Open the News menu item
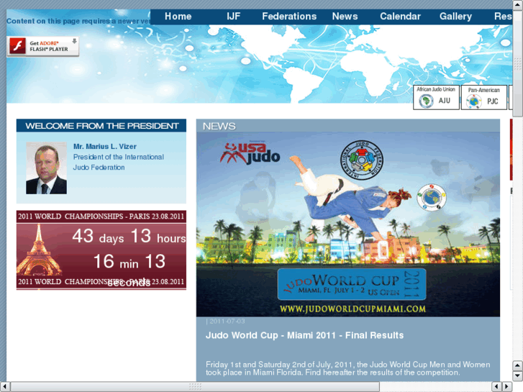Viewport: 523px width, 392px height. pyautogui.click(x=345, y=17)
